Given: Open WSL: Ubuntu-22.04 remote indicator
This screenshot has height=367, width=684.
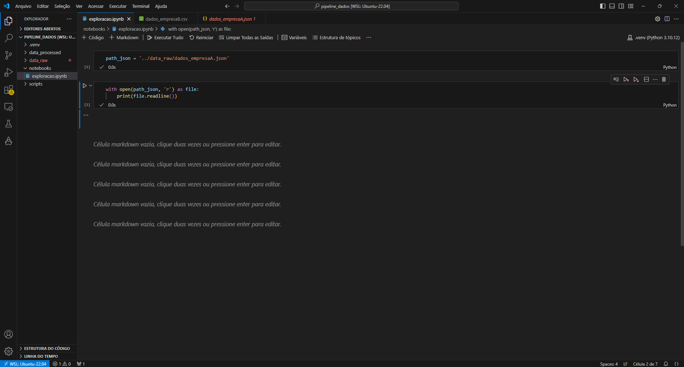Looking at the screenshot, I should coord(25,364).
